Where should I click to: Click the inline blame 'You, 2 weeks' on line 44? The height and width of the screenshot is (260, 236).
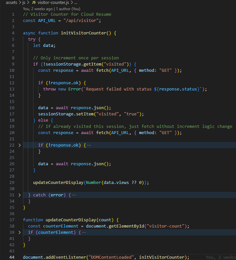[x=221, y=257]
